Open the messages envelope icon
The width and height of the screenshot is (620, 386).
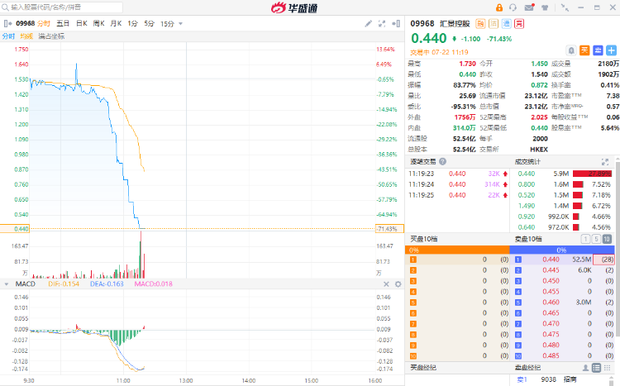coord(530,7)
